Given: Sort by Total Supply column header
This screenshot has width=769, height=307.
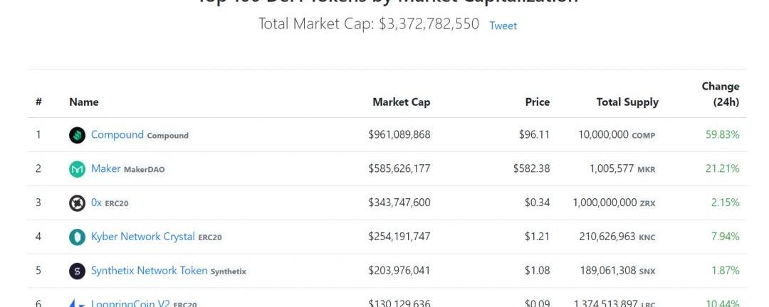Looking at the screenshot, I should coord(627,102).
